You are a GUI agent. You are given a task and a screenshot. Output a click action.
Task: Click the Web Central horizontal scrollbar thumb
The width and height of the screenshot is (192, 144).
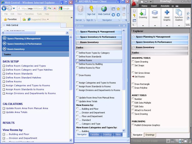(20, 33)
